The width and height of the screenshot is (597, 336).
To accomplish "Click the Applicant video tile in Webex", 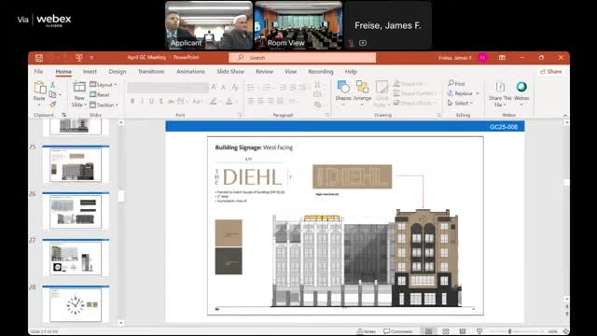I will [209, 25].
